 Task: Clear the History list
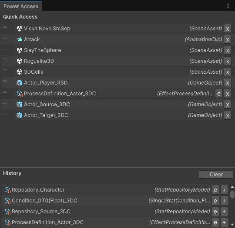216,174
